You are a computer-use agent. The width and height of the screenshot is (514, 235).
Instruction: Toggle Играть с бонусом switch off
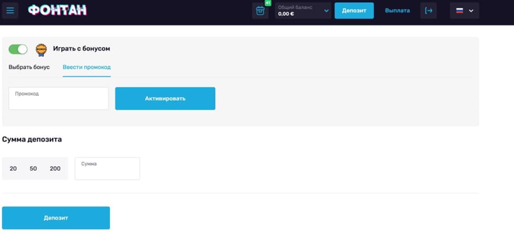coord(18,50)
